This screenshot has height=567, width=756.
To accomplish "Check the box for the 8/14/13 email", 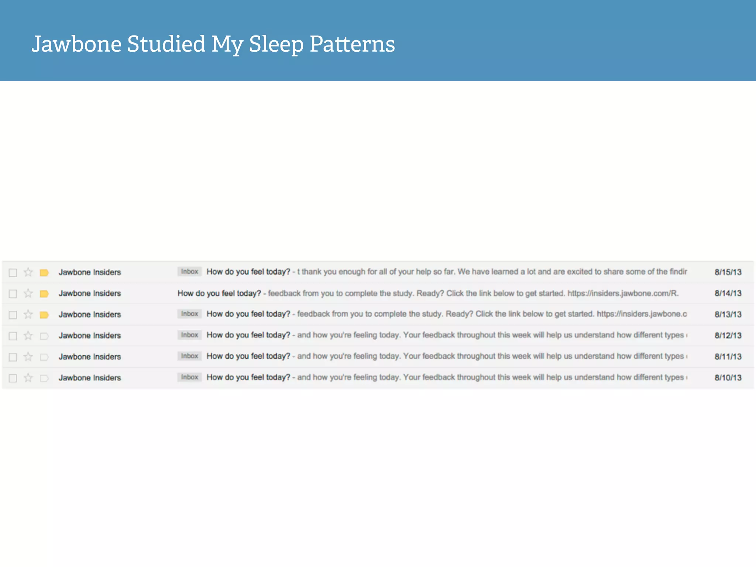I will coord(13,294).
